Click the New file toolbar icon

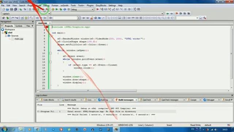[3, 9]
